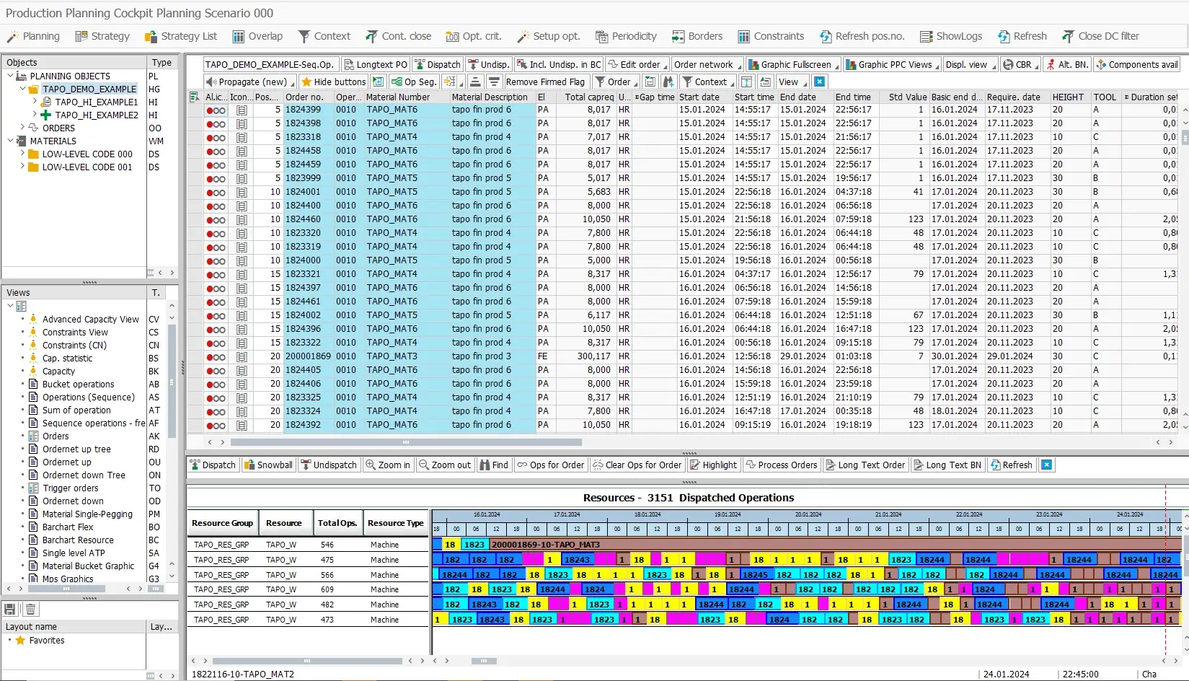Collapse the PLANNING OBJECTS tree node

(10, 76)
